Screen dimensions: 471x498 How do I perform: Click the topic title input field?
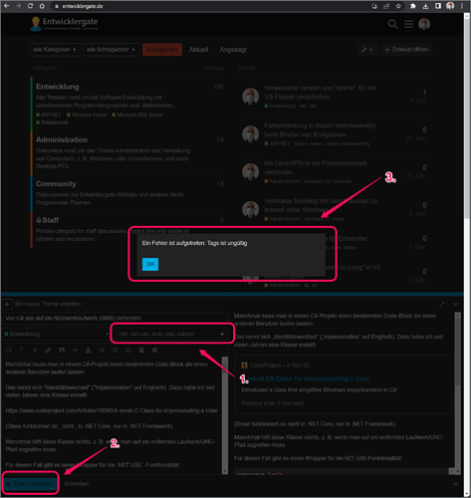(x=115, y=318)
